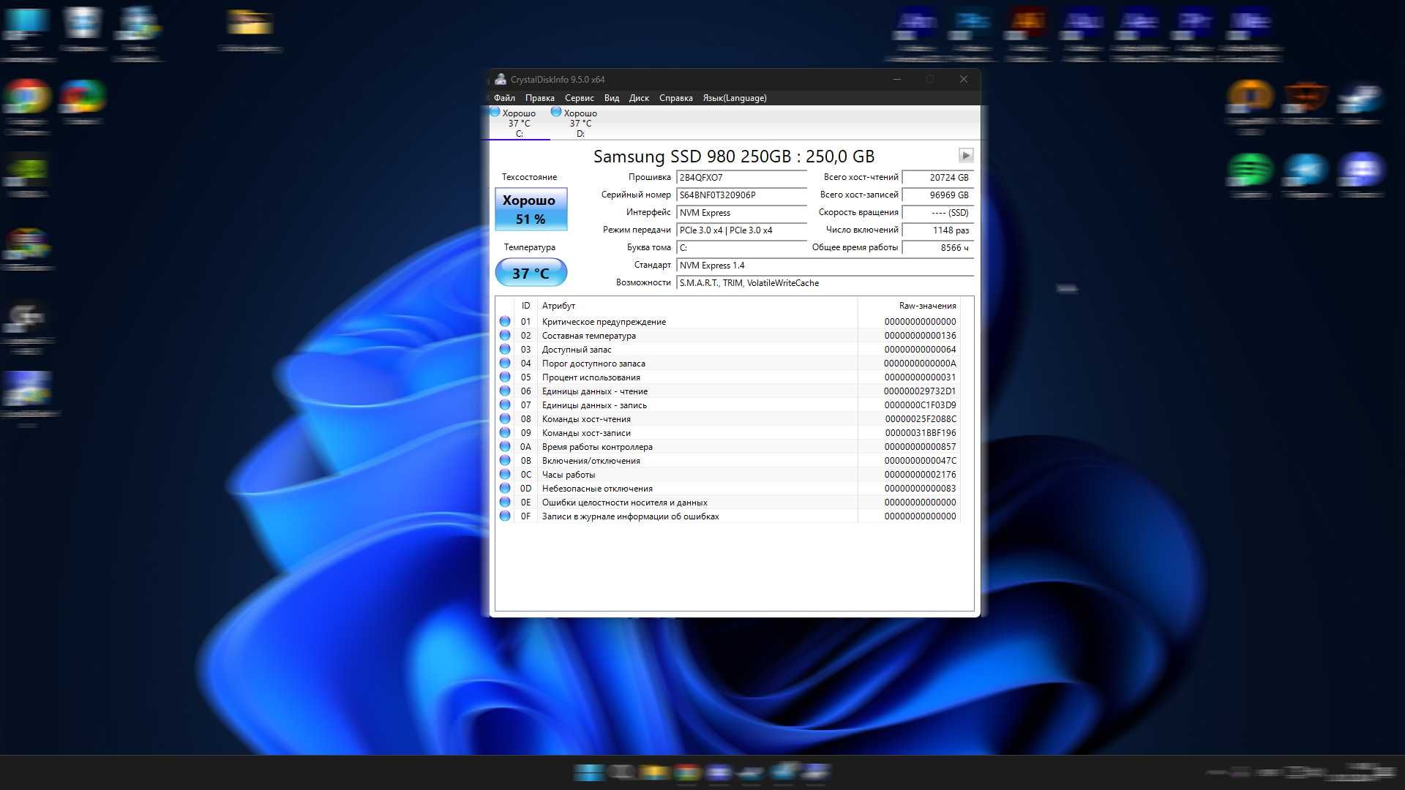Click the ID column header
The height and width of the screenshot is (790, 1405).
[525, 306]
